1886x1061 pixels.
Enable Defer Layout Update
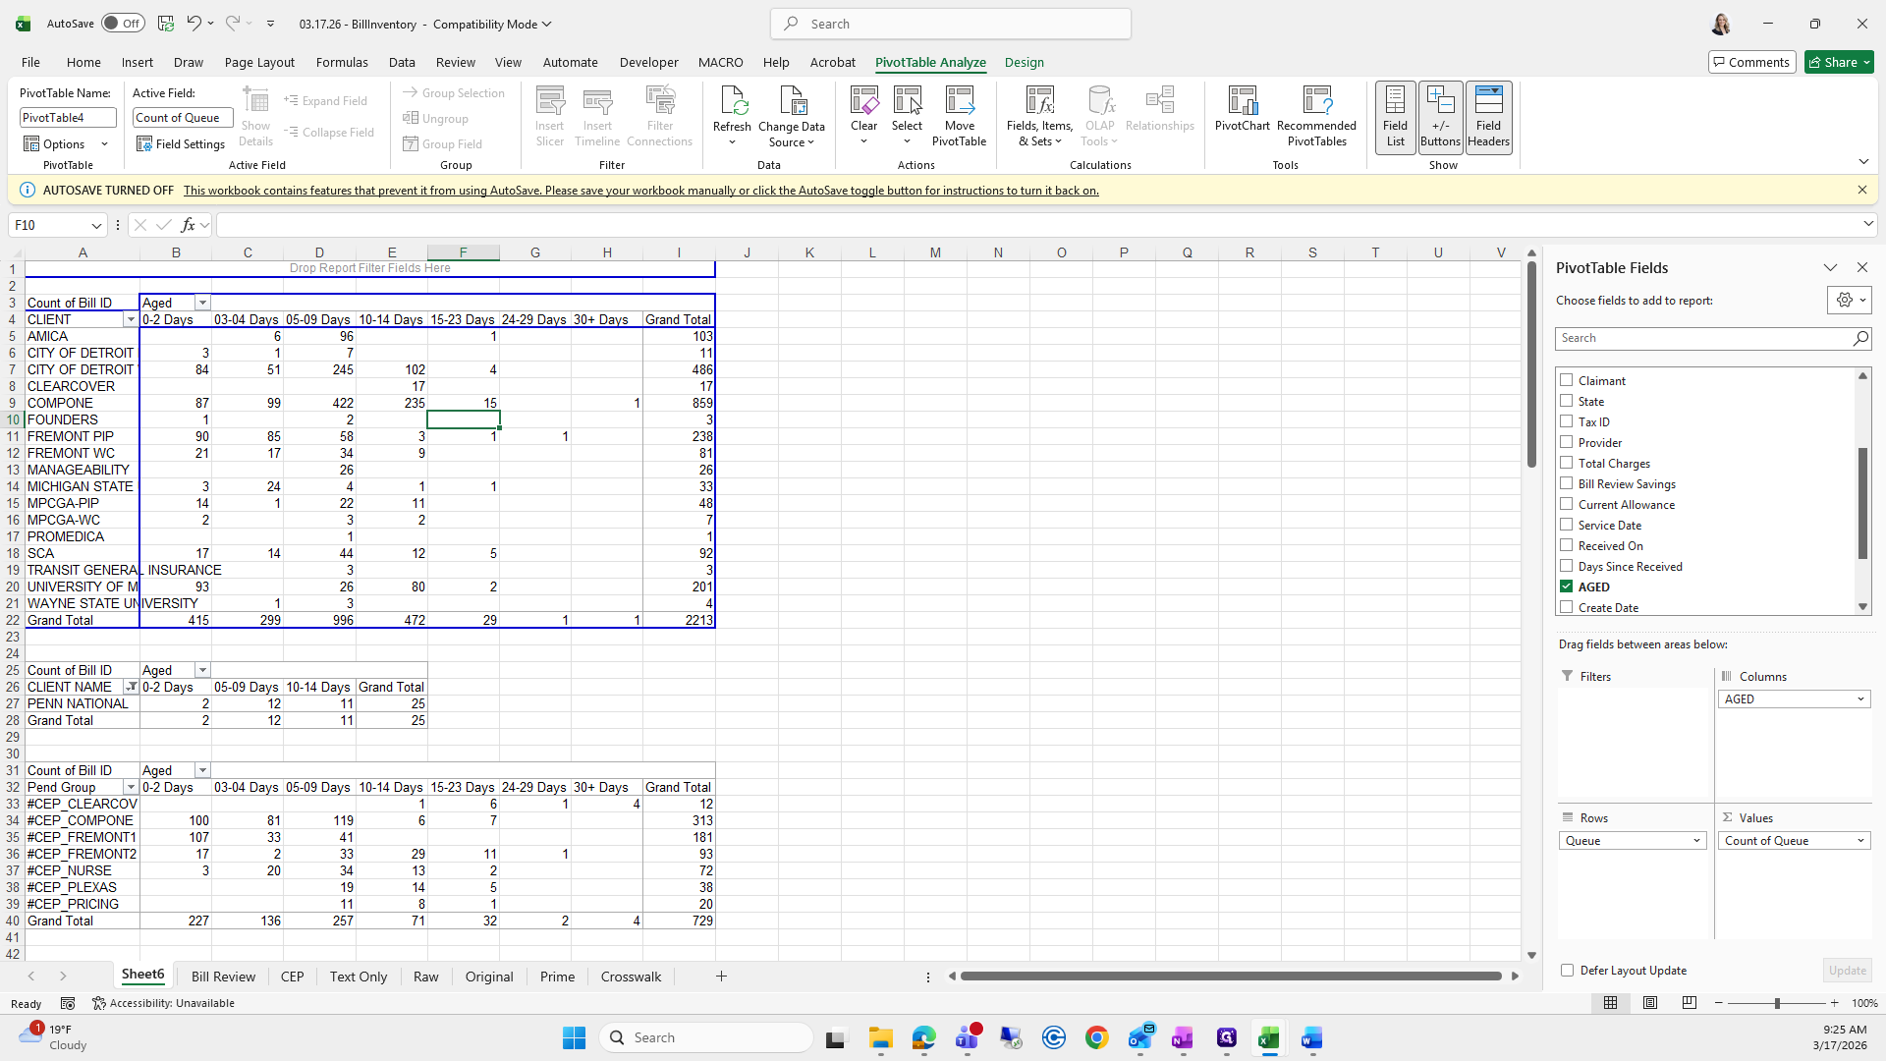[x=1567, y=971]
